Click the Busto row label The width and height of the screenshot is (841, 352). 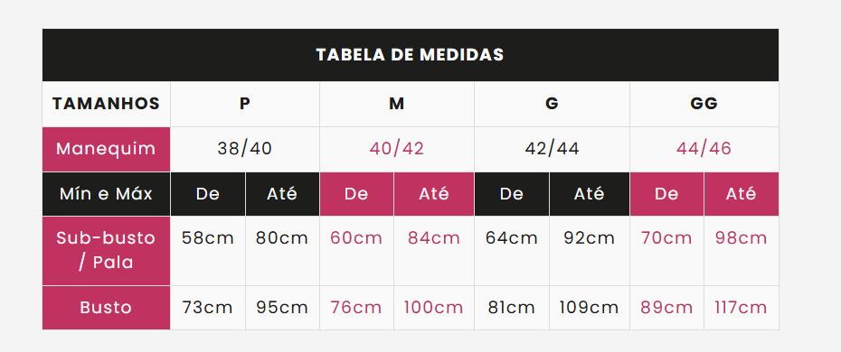click(106, 308)
